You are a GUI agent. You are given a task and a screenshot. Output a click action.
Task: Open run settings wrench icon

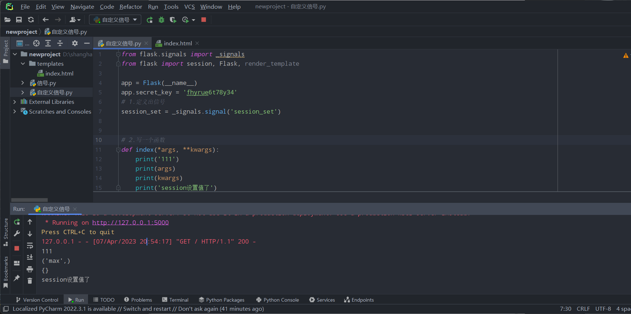click(17, 234)
